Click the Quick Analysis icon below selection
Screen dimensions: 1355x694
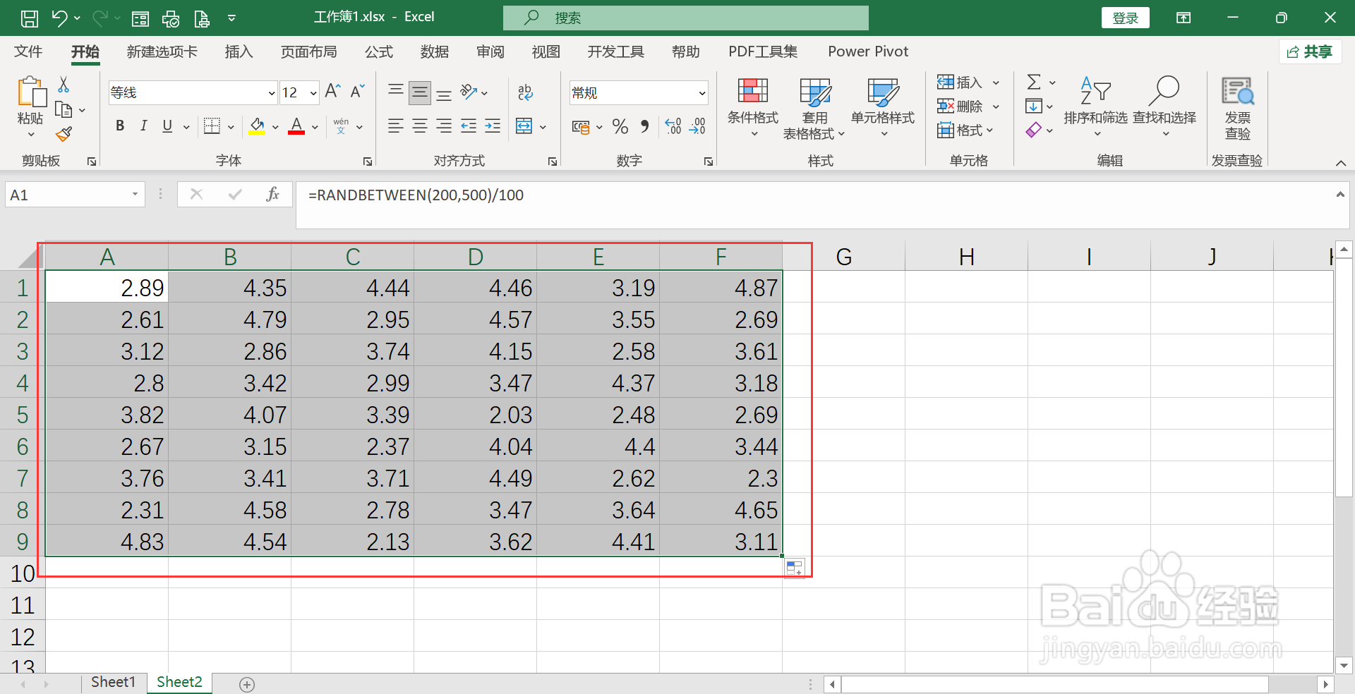click(x=794, y=568)
